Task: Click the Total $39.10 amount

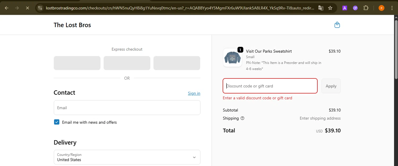Action: [x=333, y=130]
